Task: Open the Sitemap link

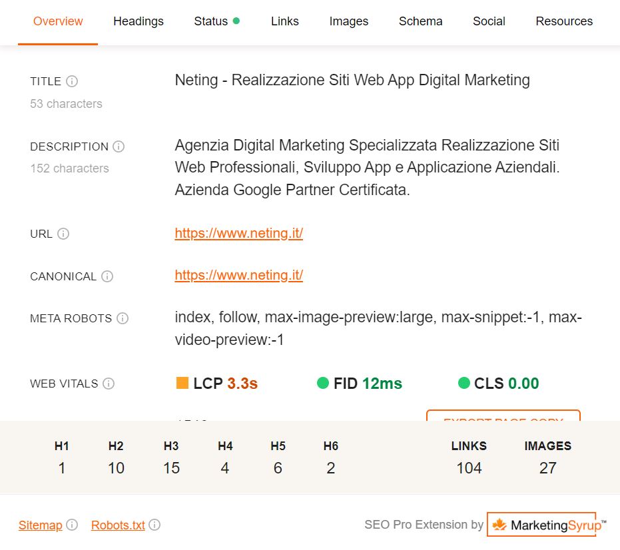Action: click(41, 525)
